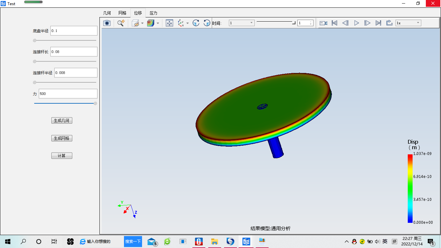Switch to the 网格 tab
This screenshot has height=248, width=441.
[x=122, y=13]
